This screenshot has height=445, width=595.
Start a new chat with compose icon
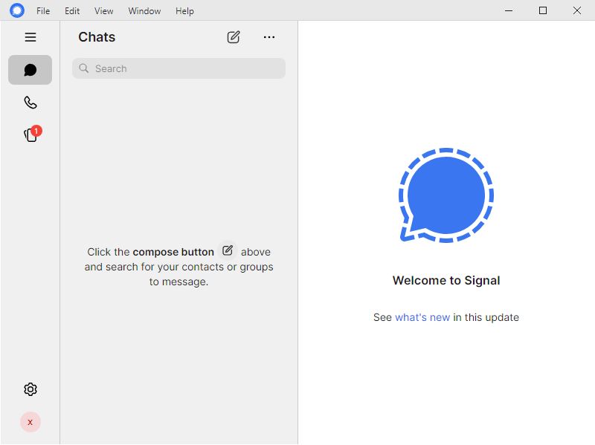point(234,37)
